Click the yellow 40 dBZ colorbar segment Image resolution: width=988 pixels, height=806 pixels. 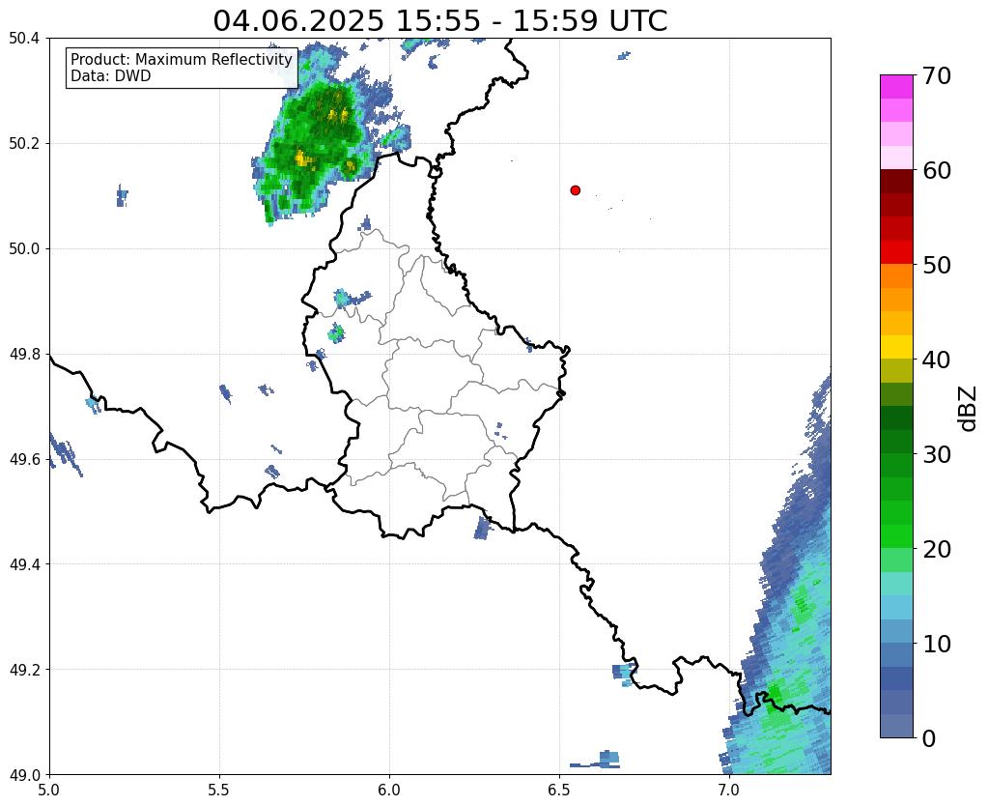(896, 347)
